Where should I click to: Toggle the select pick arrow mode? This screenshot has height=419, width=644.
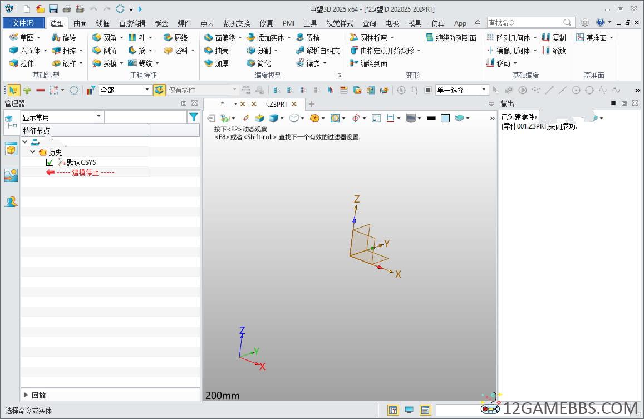coord(13,90)
